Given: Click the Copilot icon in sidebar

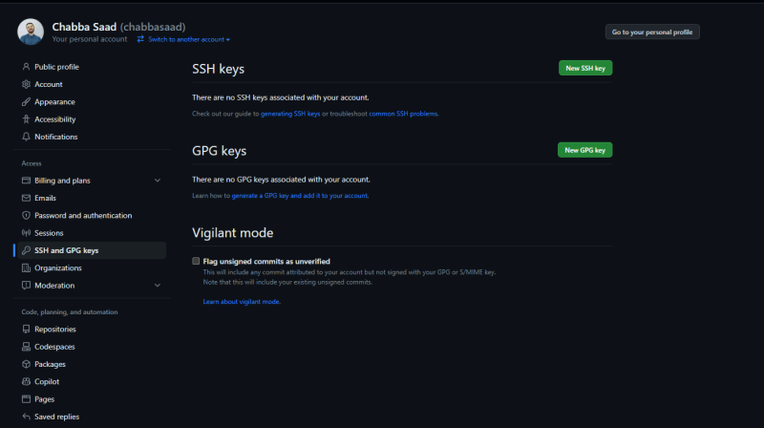Looking at the screenshot, I should [26, 382].
